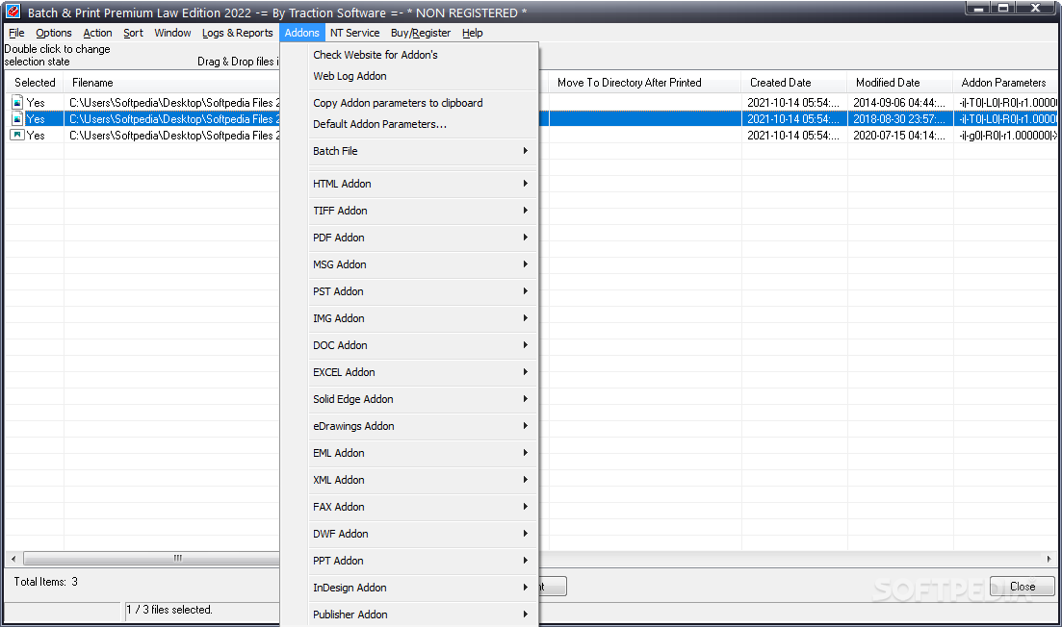Sort by the Filename column header
Viewport: 1062px width, 627px height.
(x=172, y=83)
